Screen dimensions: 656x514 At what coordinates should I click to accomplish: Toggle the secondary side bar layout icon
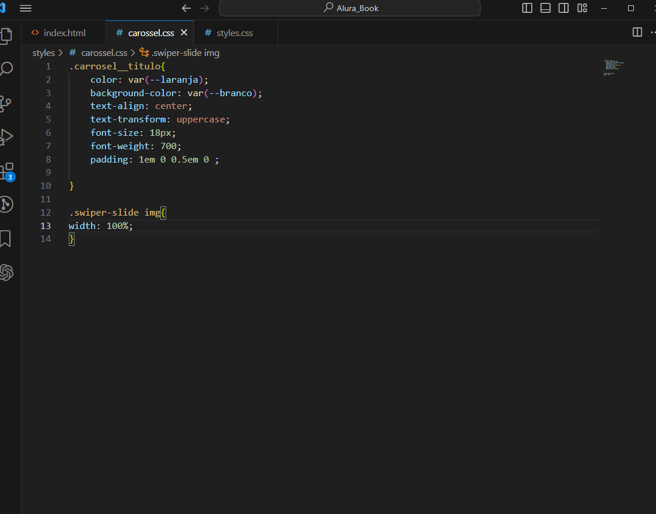[x=563, y=8]
